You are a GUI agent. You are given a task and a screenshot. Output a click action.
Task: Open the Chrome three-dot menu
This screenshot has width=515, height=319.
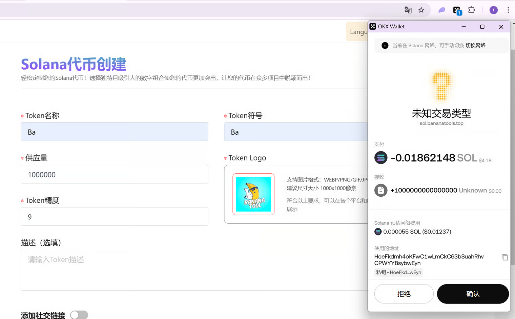tap(508, 10)
